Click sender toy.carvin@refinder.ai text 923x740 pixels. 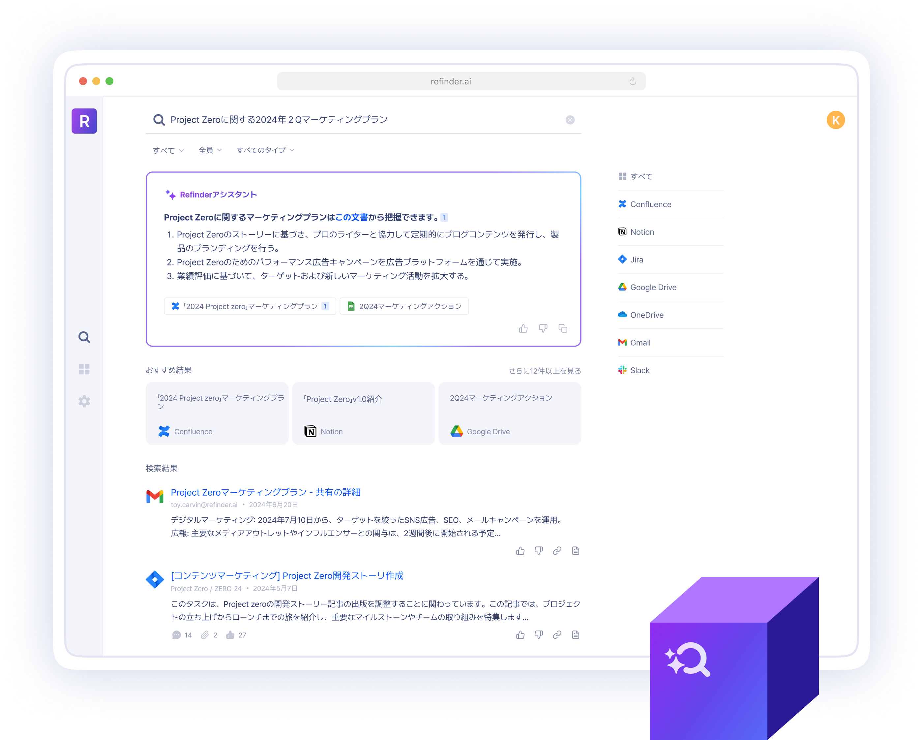[x=204, y=505]
